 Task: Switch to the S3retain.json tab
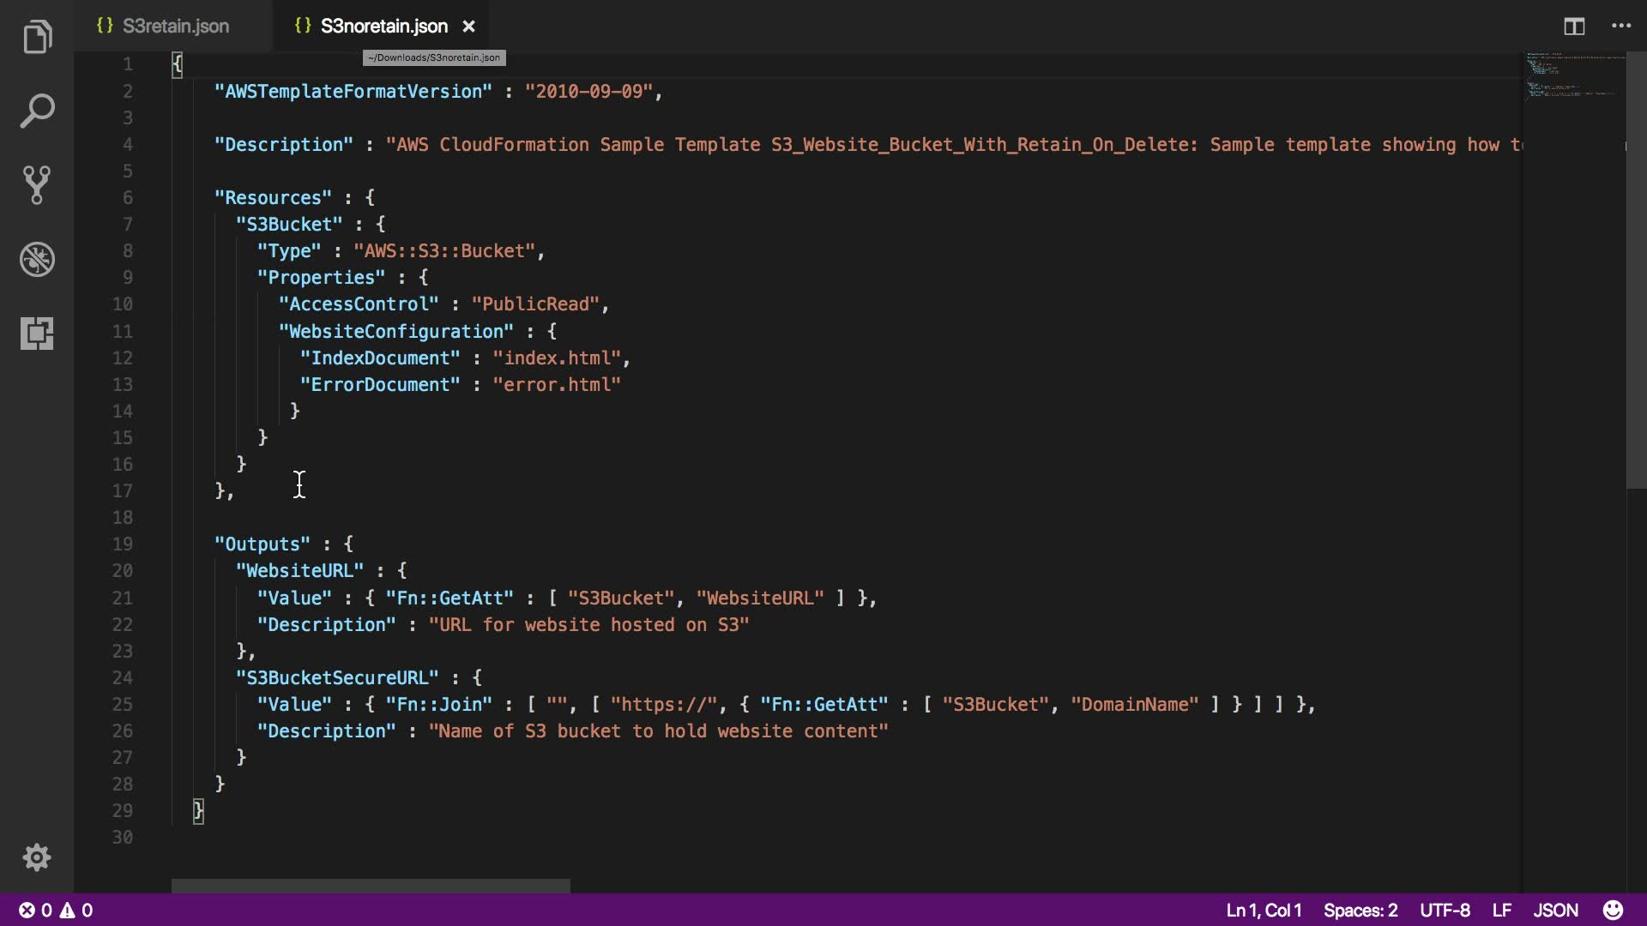tap(175, 27)
